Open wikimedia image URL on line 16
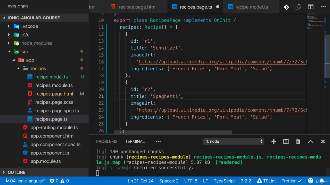Image resolution: width=330 pixels, height=185 pixels. tap(222, 62)
